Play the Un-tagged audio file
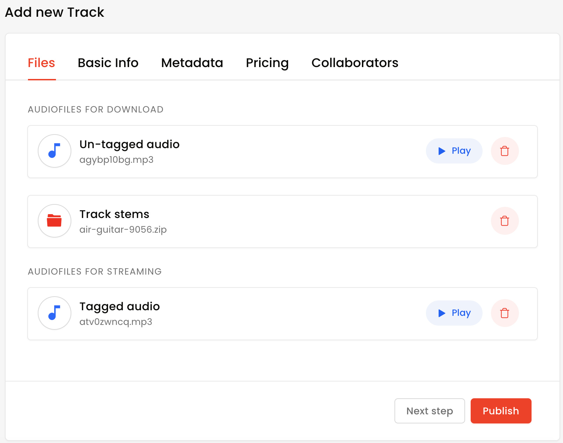This screenshot has height=443, width=563. 454,151
